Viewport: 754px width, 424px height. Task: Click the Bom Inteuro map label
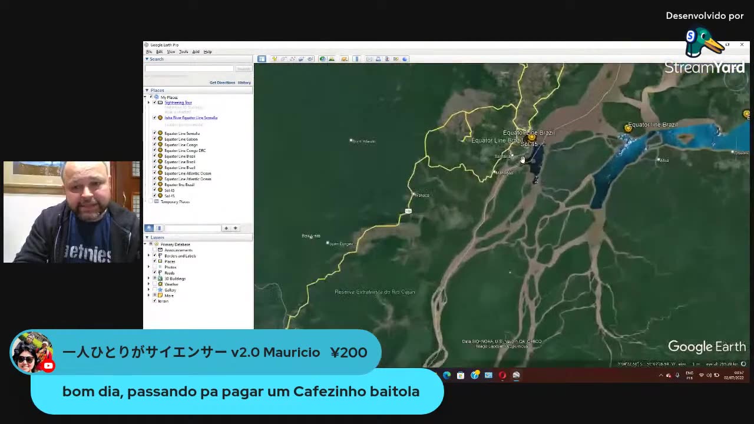pos(364,141)
